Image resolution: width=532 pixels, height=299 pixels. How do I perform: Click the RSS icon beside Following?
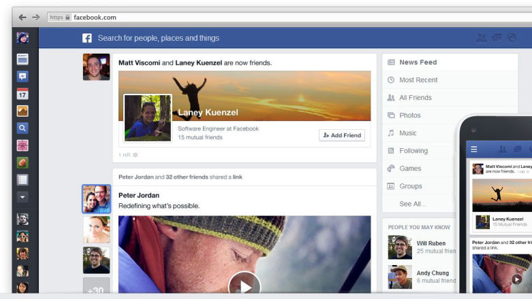point(391,151)
